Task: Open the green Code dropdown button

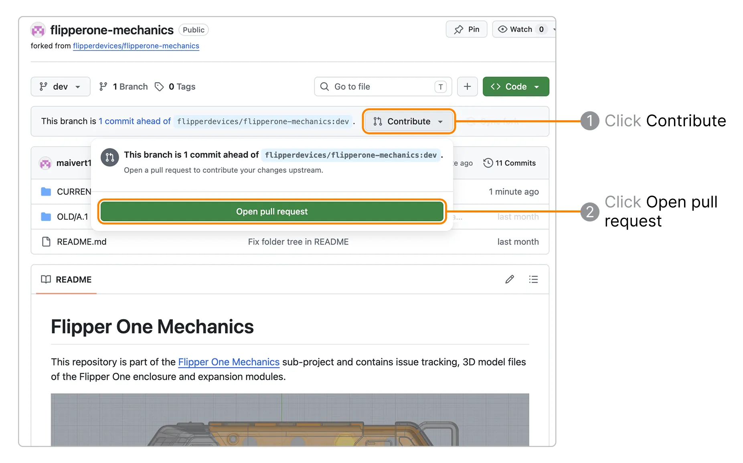Action: pos(516,87)
